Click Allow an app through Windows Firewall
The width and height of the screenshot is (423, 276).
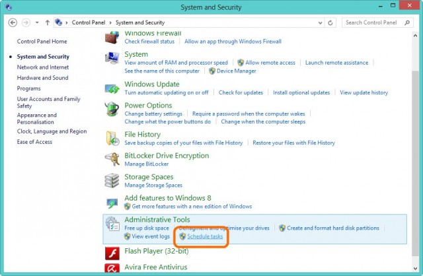[x=233, y=42]
